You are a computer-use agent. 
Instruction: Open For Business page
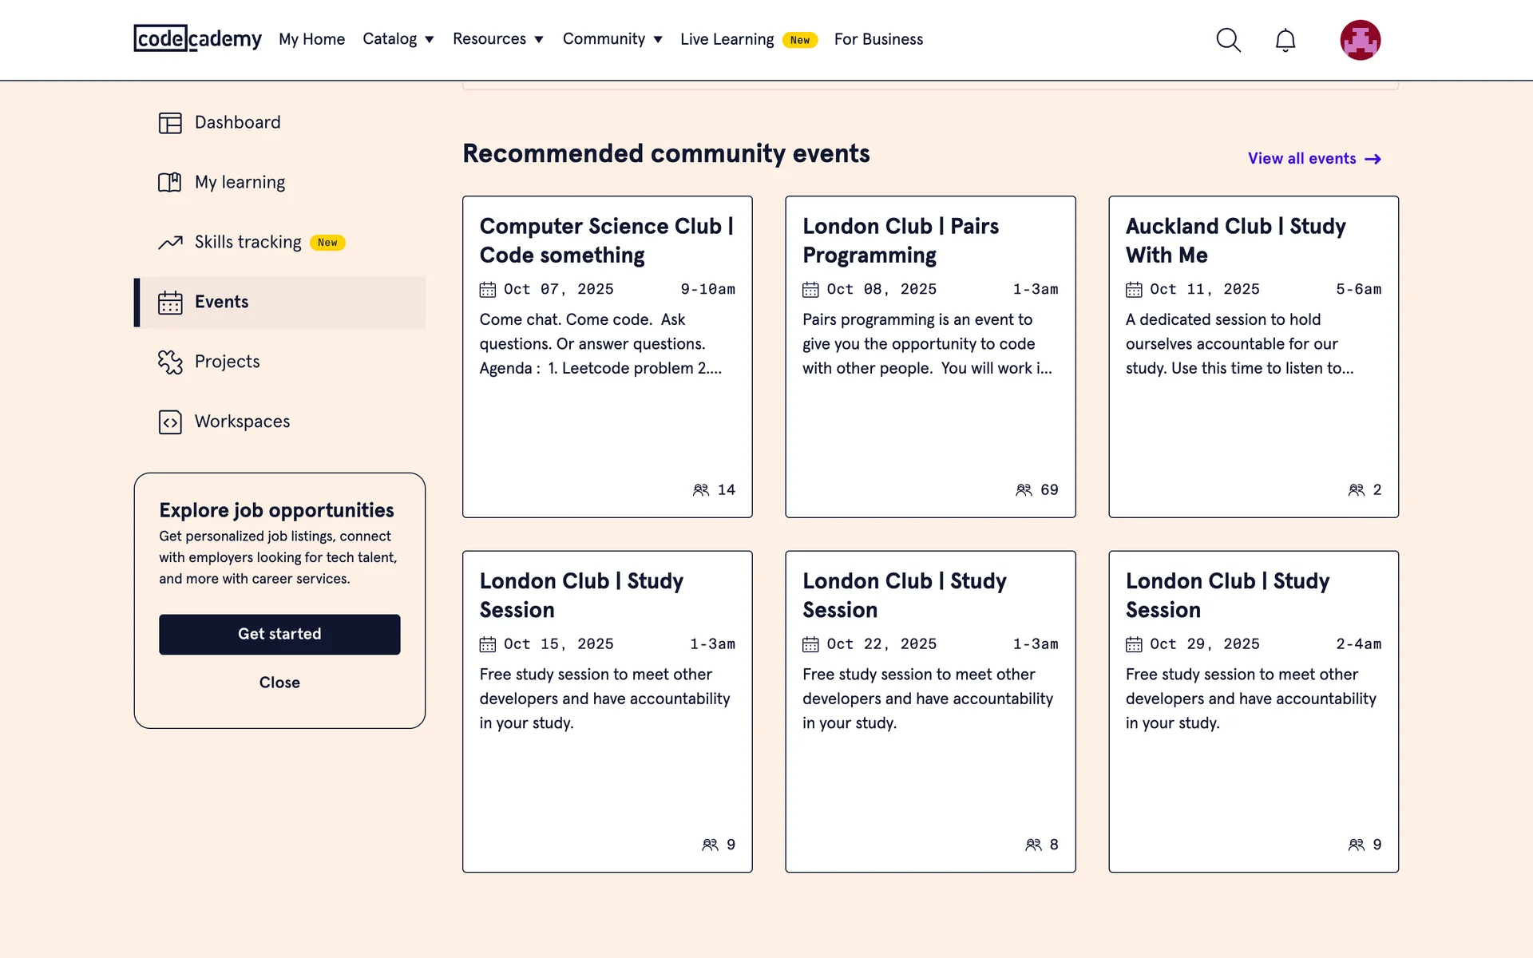[x=878, y=39]
